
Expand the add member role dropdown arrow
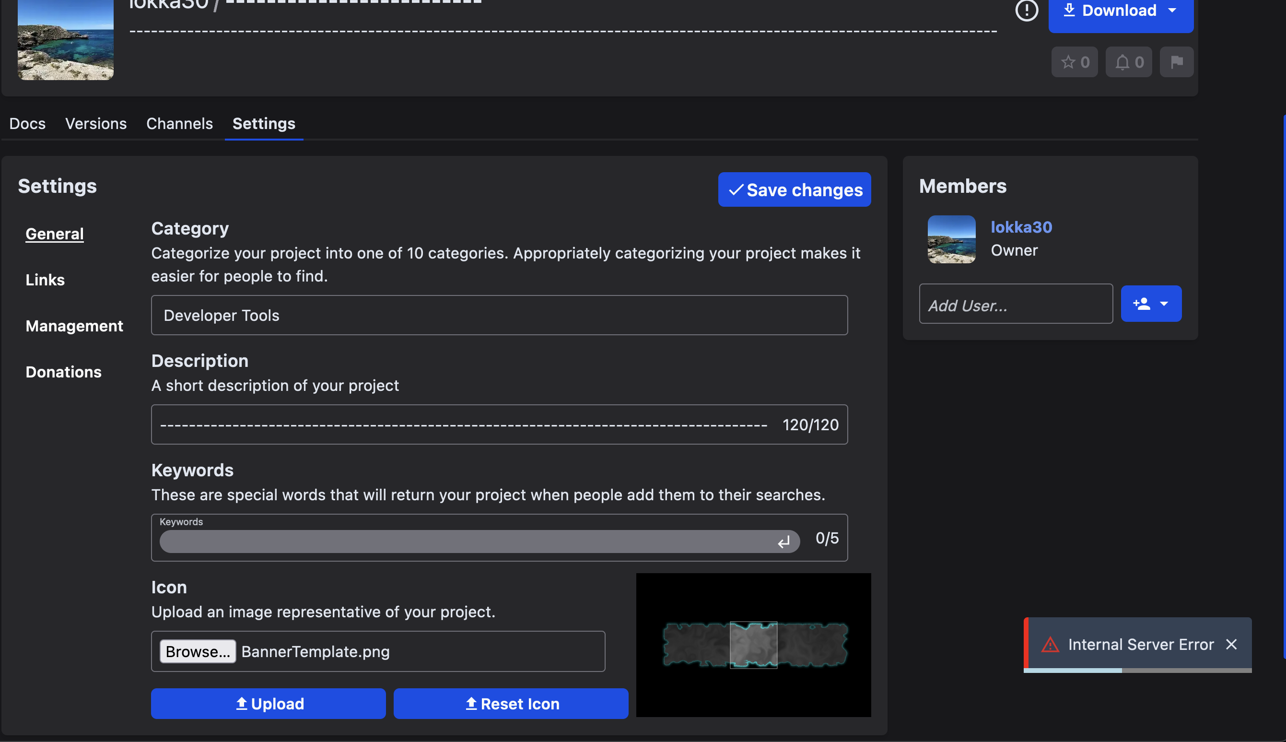[1164, 304]
